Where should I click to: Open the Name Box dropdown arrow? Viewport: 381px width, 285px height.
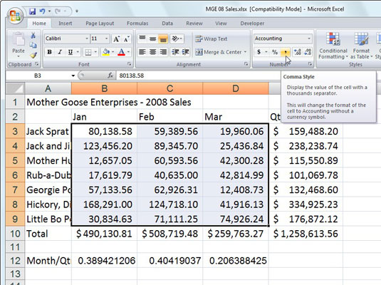[73, 76]
